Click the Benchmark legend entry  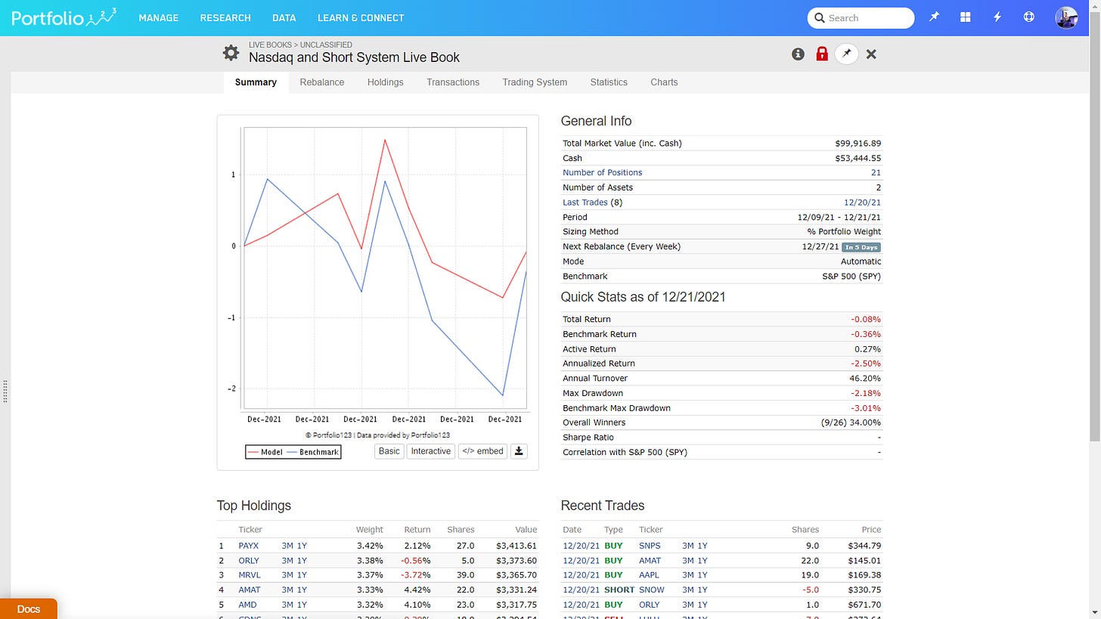(x=313, y=452)
